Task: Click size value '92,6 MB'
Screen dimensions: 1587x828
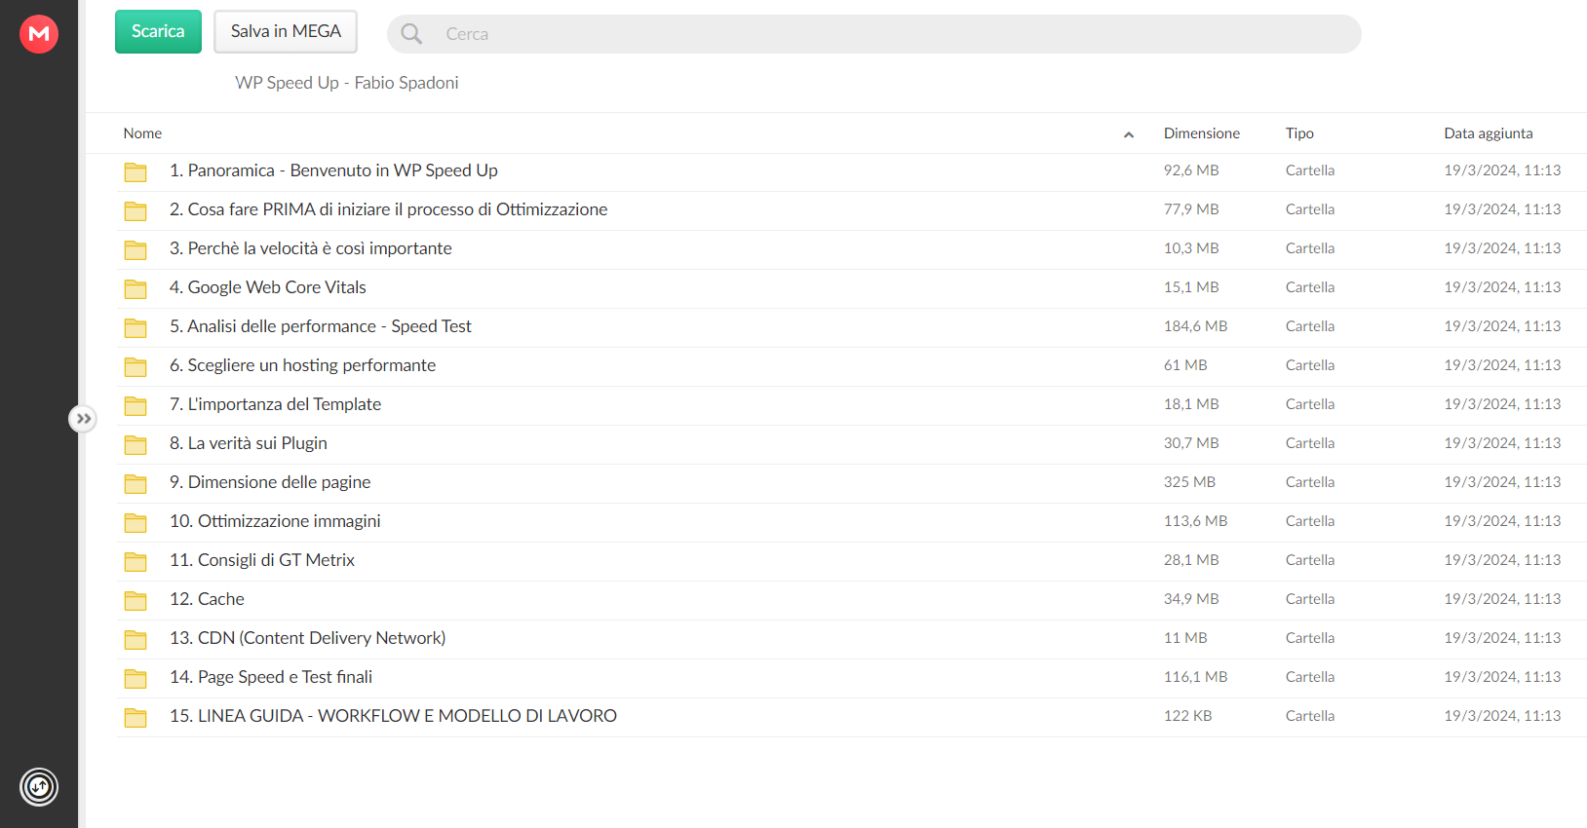Action: click(1191, 170)
